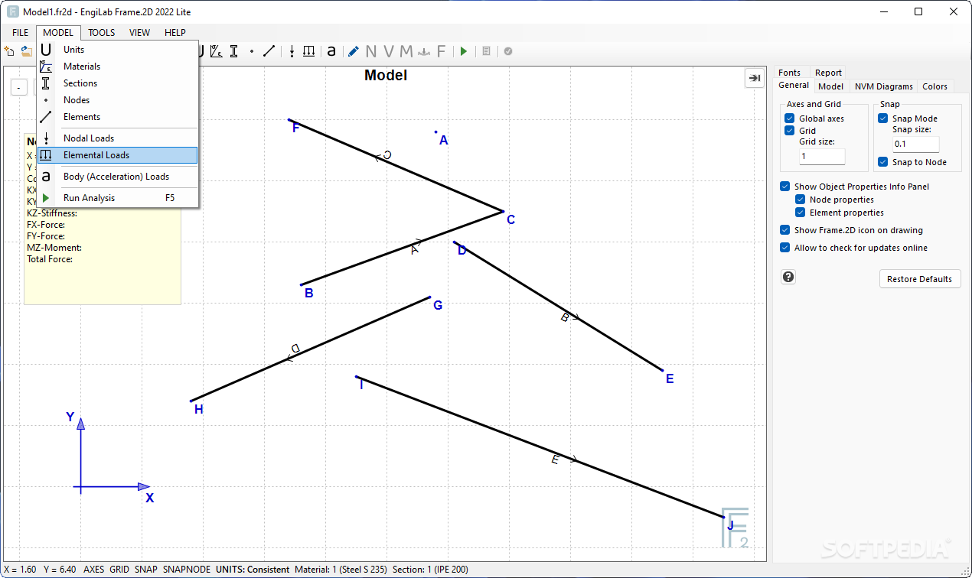The height and width of the screenshot is (578, 972).
Task: Click the green Run Analysis play icon
Action: 464,51
